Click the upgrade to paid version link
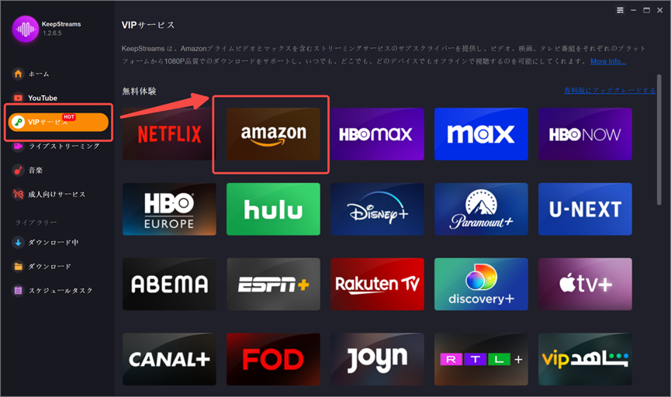 pyautogui.click(x=610, y=90)
